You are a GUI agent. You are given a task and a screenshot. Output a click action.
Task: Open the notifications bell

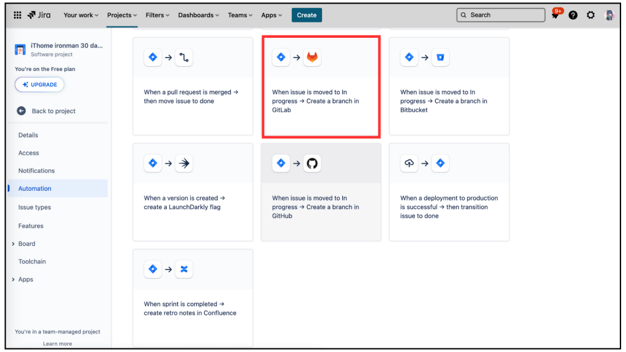pyautogui.click(x=555, y=15)
